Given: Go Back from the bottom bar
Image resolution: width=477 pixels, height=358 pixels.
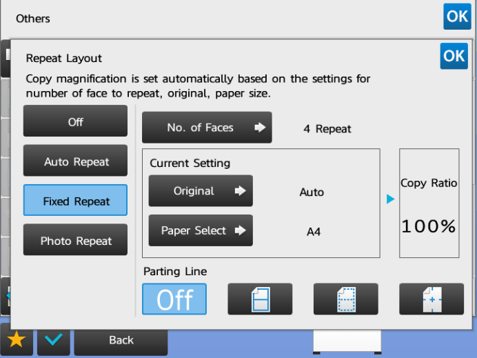Looking at the screenshot, I should [121, 340].
